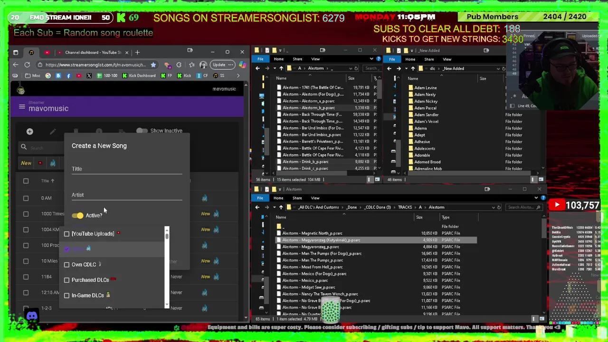Expand the ribbon in the top-left Explorer window
Viewport: 608px width, 342px height.
click(x=371, y=59)
